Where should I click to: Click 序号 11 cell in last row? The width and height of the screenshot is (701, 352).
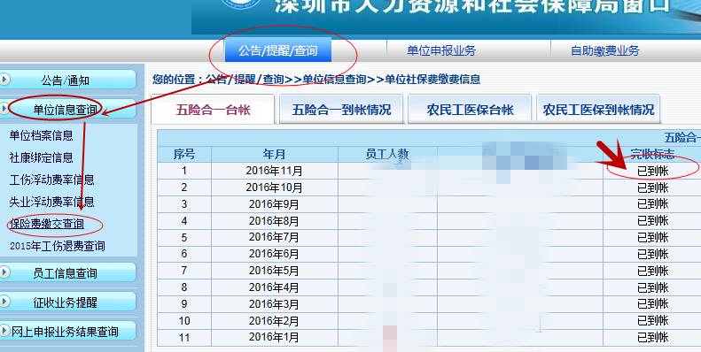point(183,337)
